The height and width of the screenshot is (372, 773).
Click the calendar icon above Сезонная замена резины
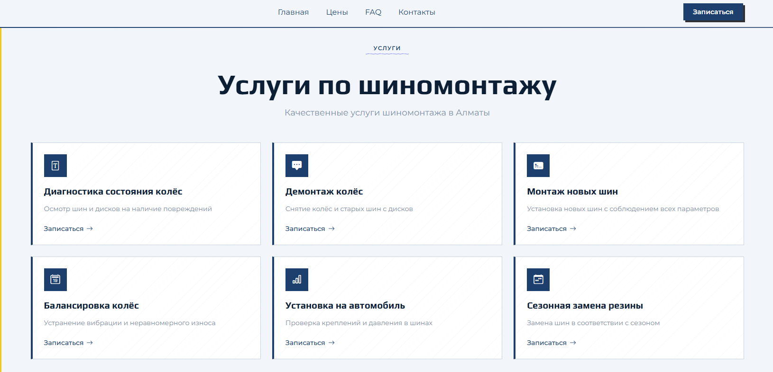(x=538, y=280)
